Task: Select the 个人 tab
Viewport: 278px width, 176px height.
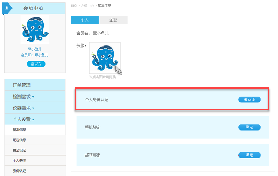Action: pyautogui.click(x=84, y=20)
